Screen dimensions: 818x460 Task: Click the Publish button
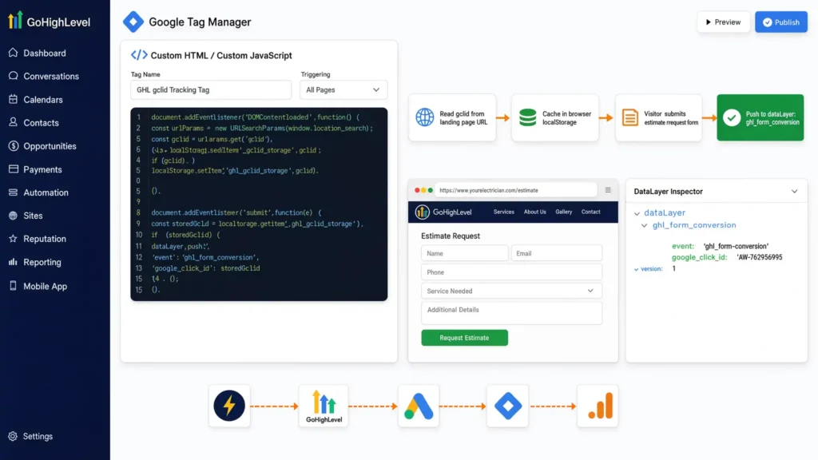point(781,22)
